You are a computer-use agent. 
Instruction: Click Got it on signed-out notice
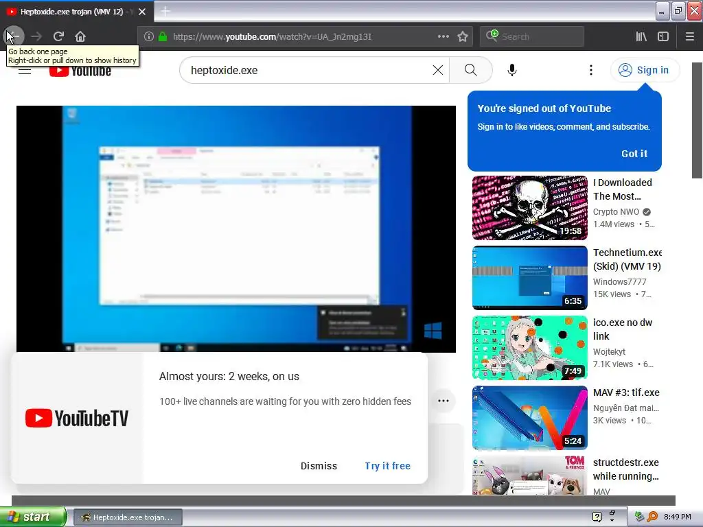pos(634,154)
